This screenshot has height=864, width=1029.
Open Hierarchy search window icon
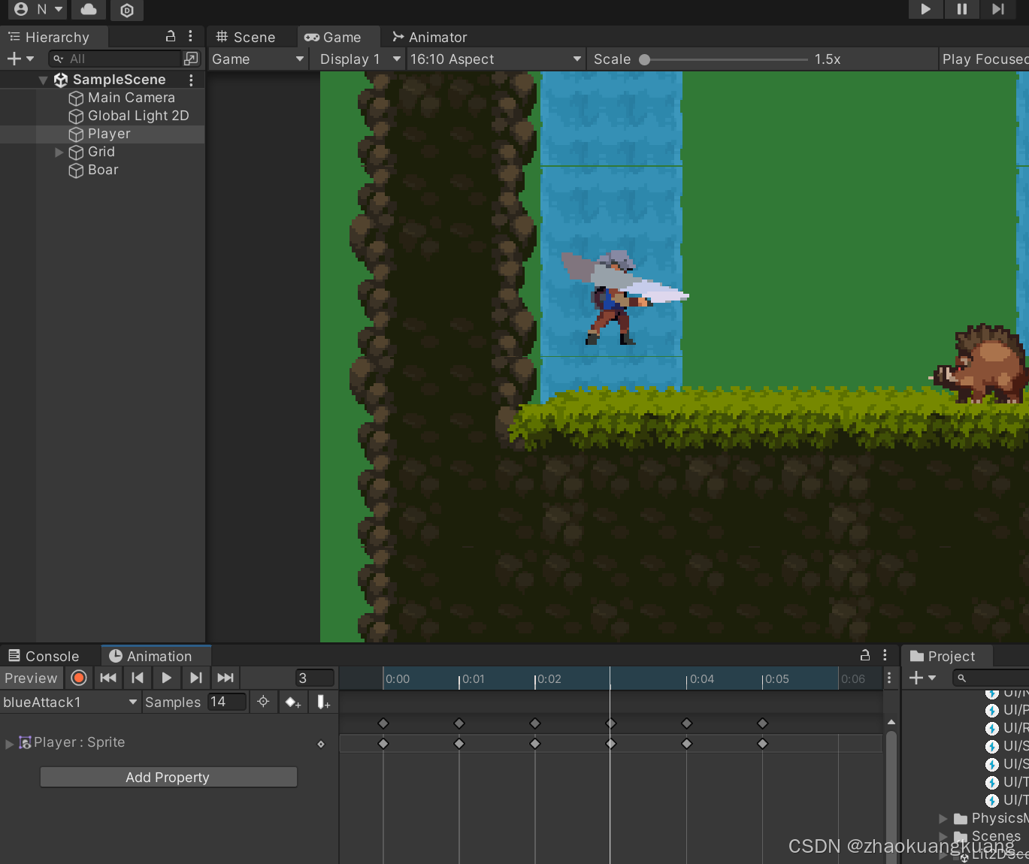click(x=192, y=59)
